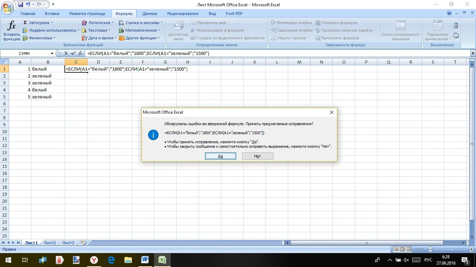The height and width of the screenshot is (267, 476).
Task: Click the Автосумма sigma icon
Action: (25, 23)
